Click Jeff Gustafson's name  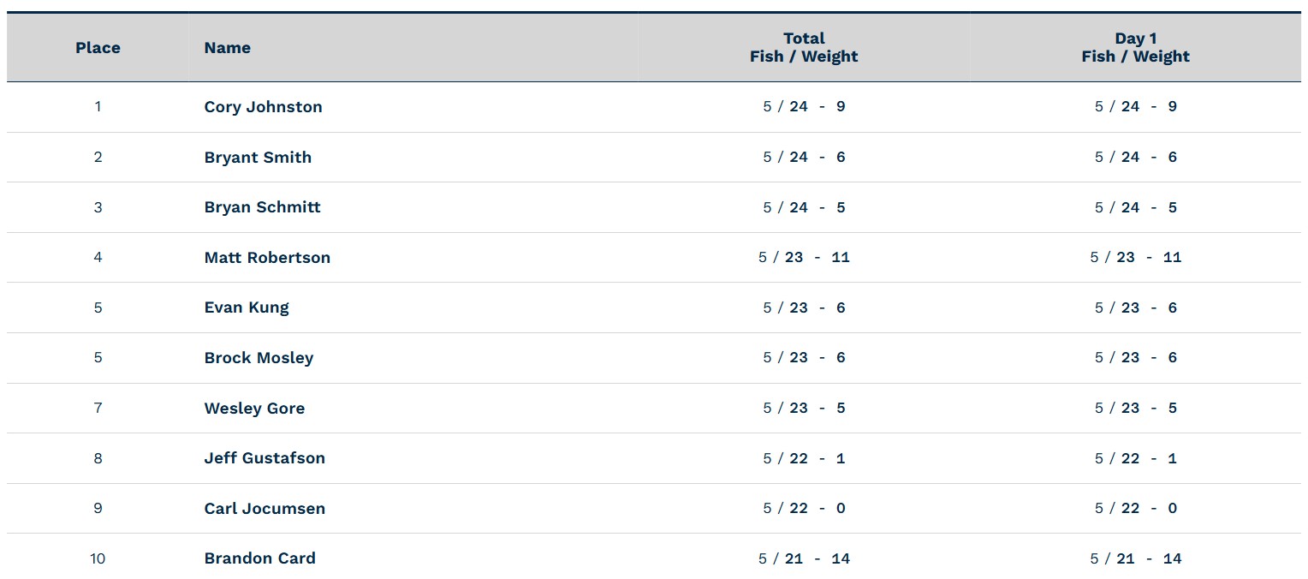pyautogui.click(x=265, y=458)
